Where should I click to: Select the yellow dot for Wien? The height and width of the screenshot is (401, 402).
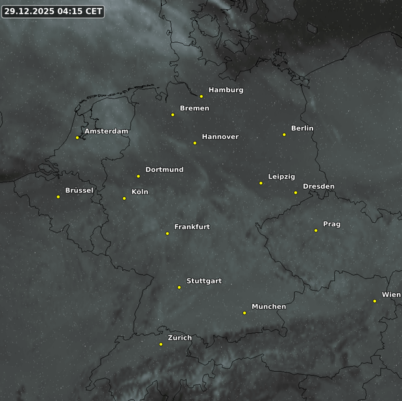pos(375,301)
